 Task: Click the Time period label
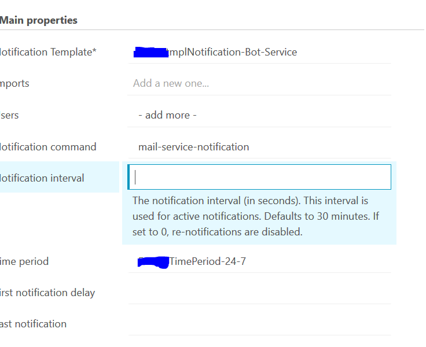coord(24,261)
